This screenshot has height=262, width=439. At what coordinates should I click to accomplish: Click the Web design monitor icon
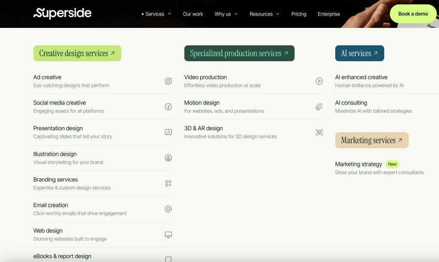click(168, 235)
